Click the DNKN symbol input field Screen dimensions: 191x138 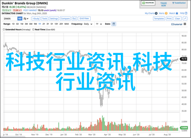[10, 18]
